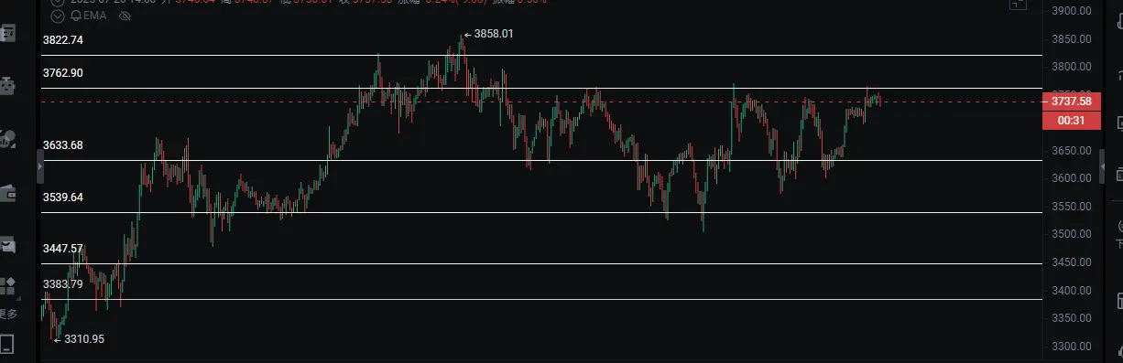Toggle EMA indicator visibility eye icon

pyautogui.click(x=125, y=16)
